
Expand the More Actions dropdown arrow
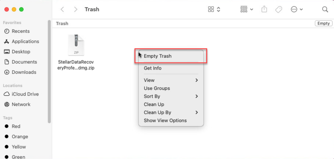(301, 10)
